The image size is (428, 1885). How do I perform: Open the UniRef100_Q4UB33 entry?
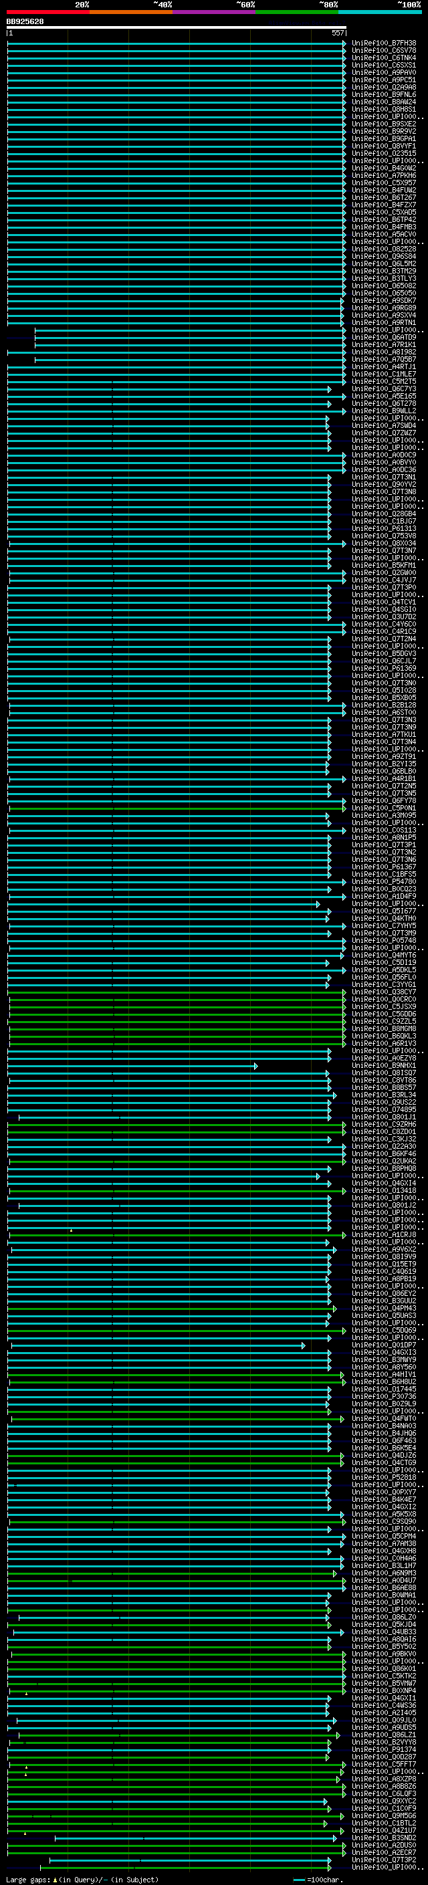[384, 1632]
